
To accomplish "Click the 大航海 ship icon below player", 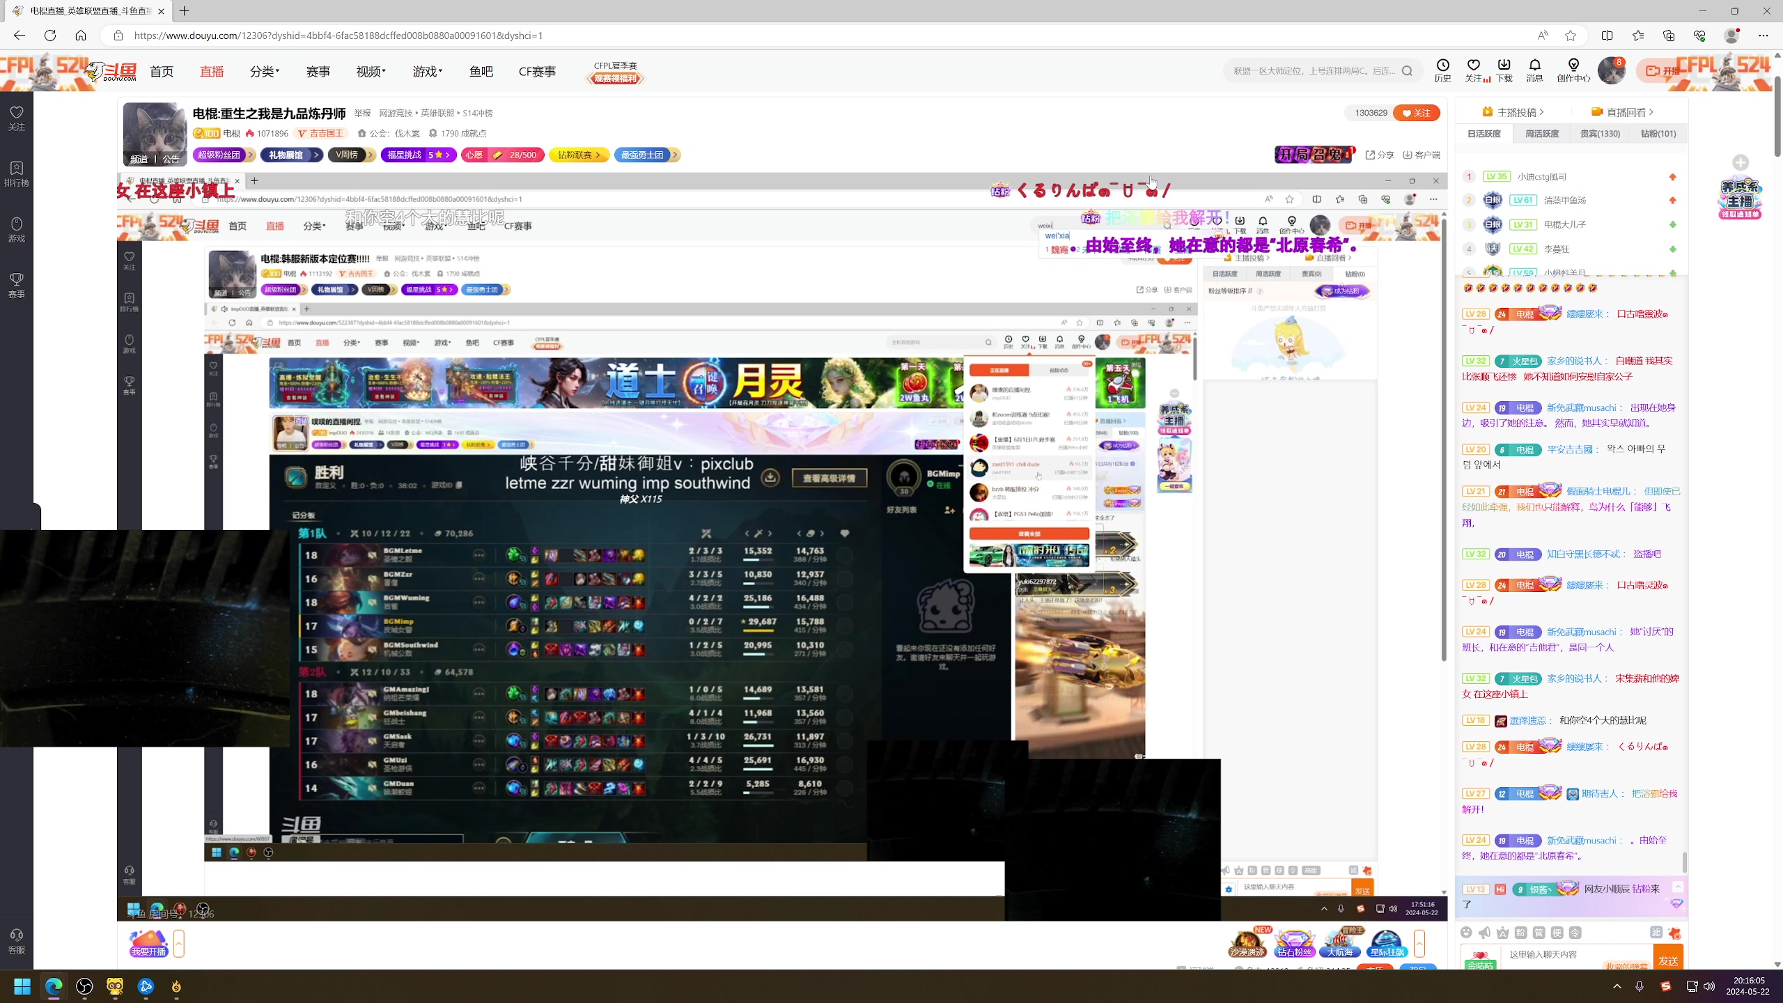I will pos(1339,942).
